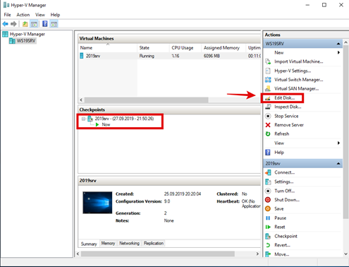Viewport: 349px width, 267px height.
Task: Open the Action menu
Action: tap(23, 15)
